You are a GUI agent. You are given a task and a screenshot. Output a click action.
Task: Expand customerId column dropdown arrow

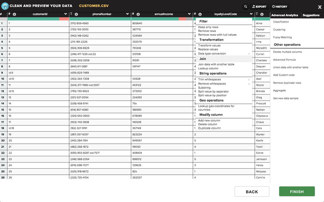(65, 14)
